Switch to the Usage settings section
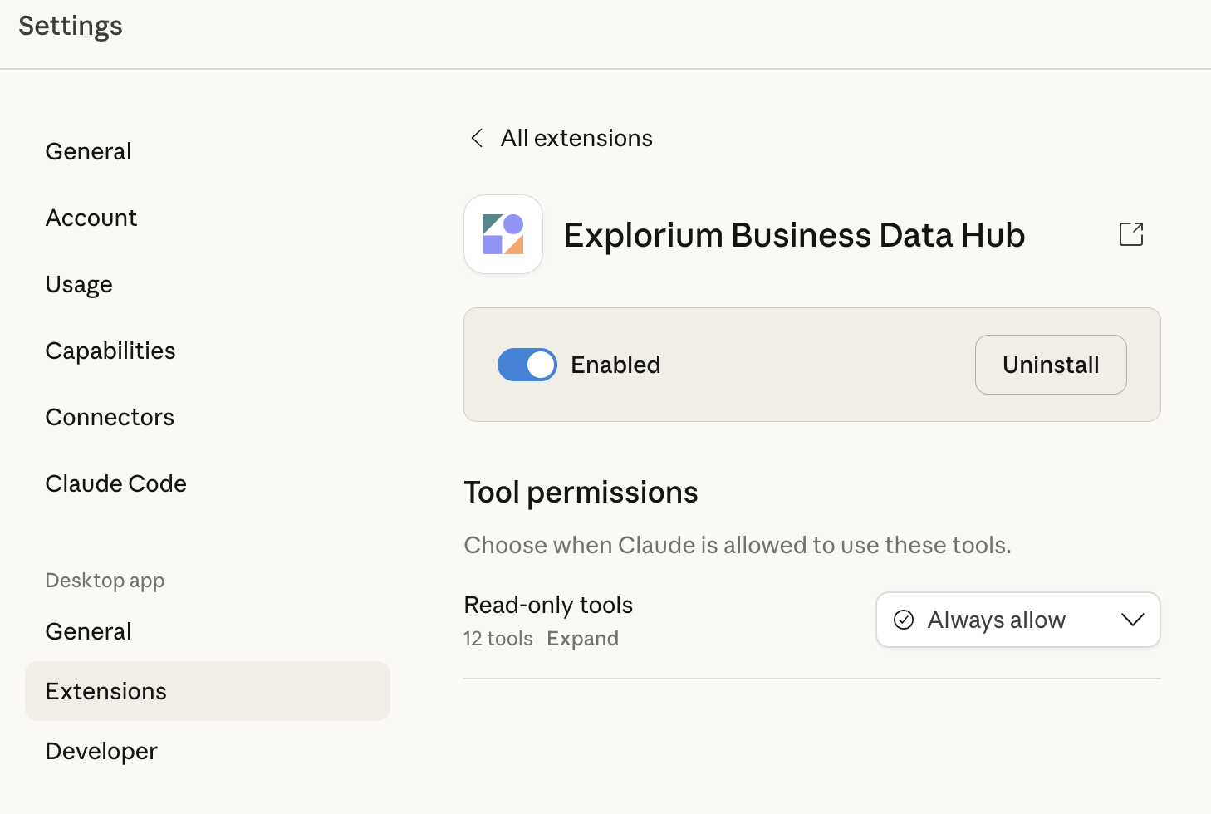Viewport: 1211px width, 814px height. (x=79, y=284)
